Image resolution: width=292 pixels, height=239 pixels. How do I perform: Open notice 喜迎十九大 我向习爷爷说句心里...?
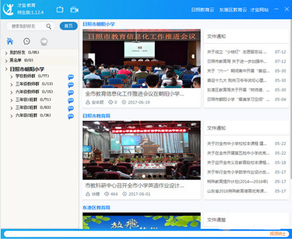[237, 81]
